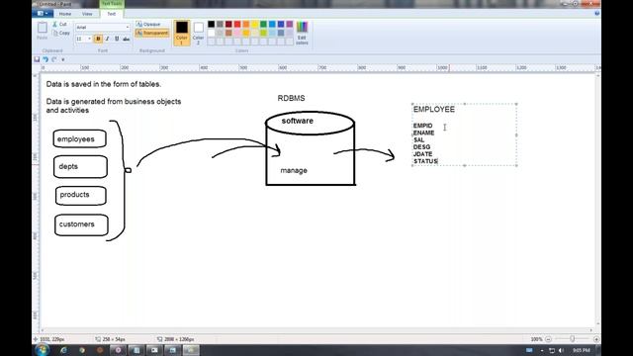Click vertical scrollbar up arrow
The width and height of the screenshot is (633, 356).
[x=597, y=76]
